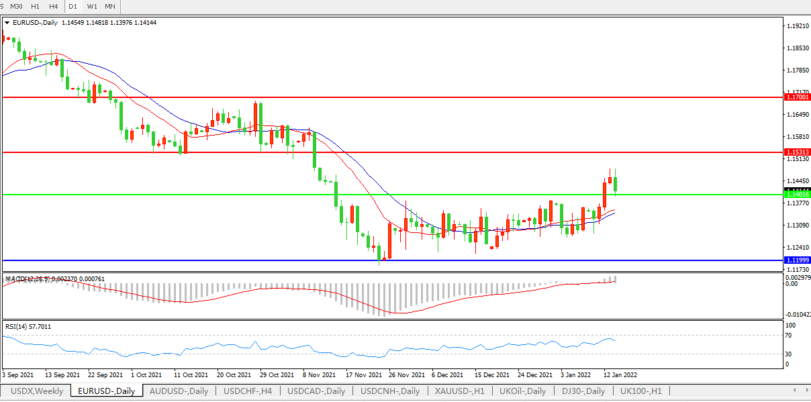This screenshot has height=402, width=811.
Task: Open the USDCHF-,H4 chart tab
Action: 248,391
